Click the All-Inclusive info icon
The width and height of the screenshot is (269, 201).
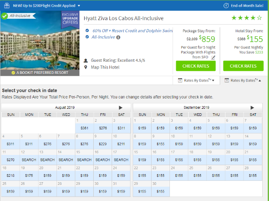tap(118, 37)
